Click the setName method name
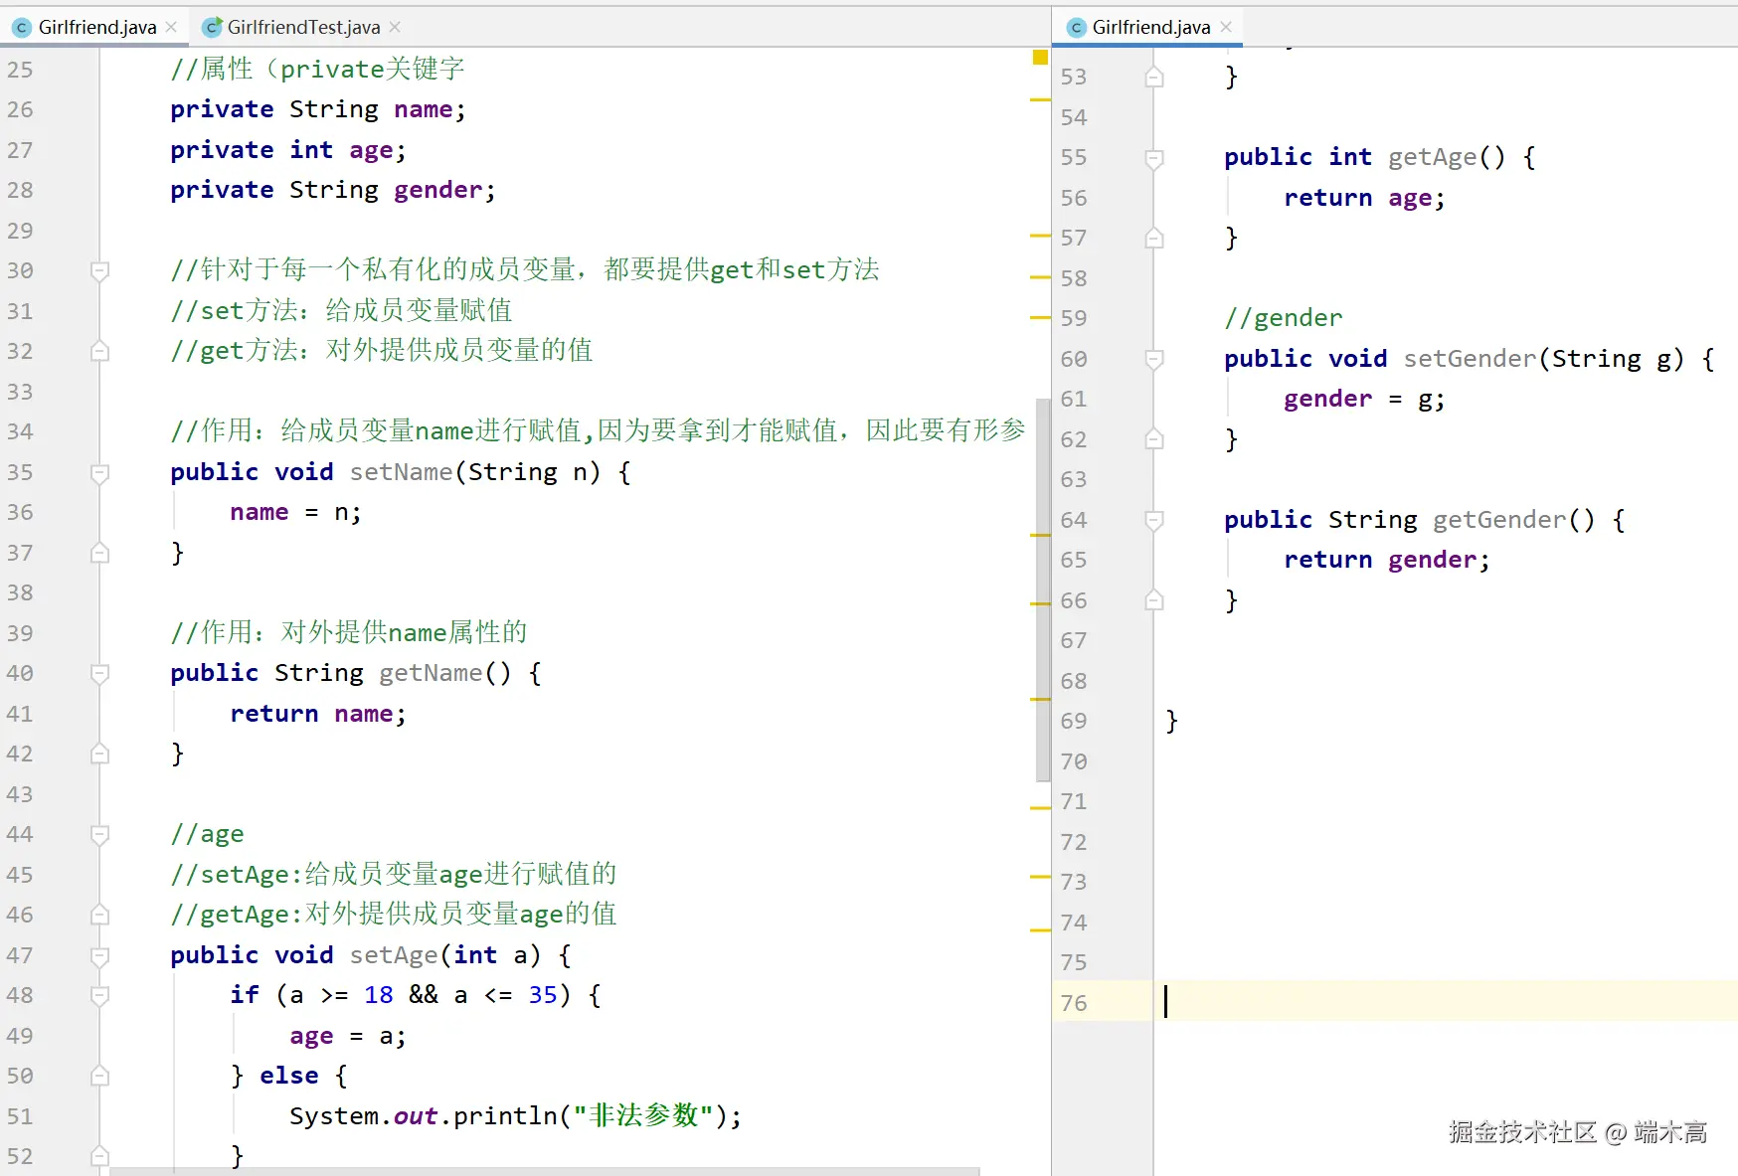 click(x=401, y=472)
